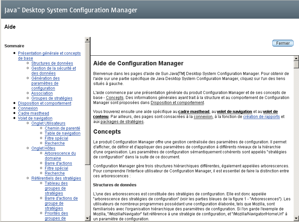Screen dimensions: 299x222
Task: Click the content pane scrollbar thumb
Action: 296,65
